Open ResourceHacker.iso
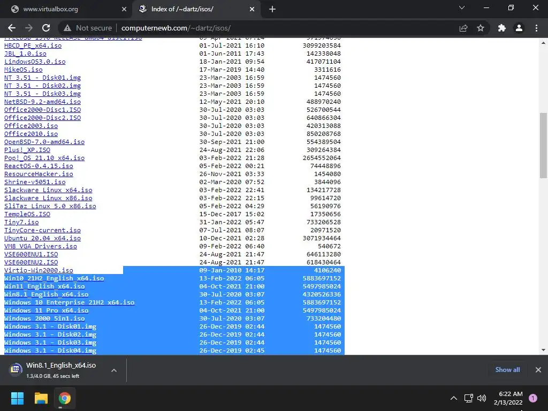The width and height of the screenshot is (548, 411). [39, 174]
